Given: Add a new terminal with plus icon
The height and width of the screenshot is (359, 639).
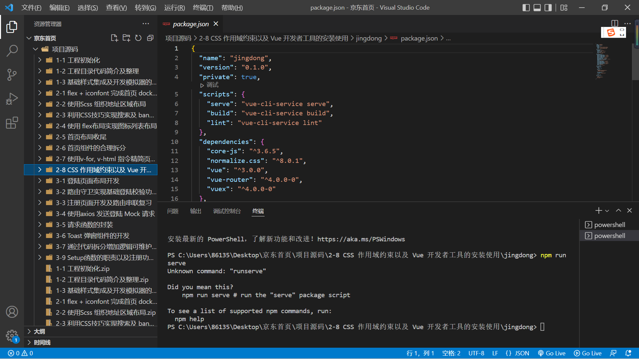Looking at the screenshot, I should (598, 210).
